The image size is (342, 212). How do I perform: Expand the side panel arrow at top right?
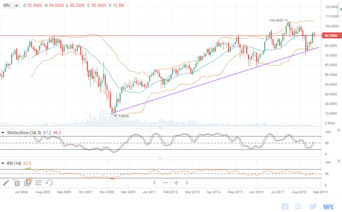pos(340,9)
